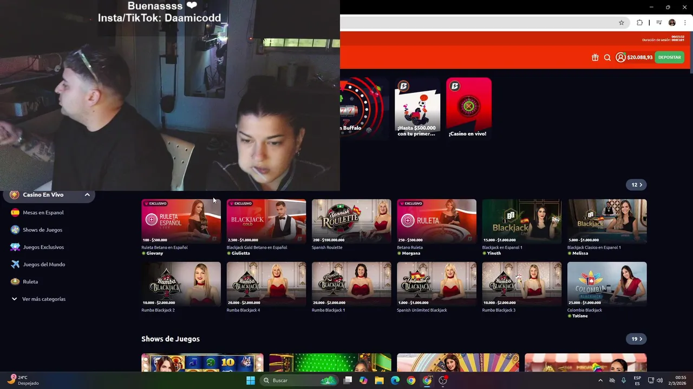Click the Shows de Juegos heading
Viewport: 693px width, 389px height.
[x=171, y=339]
